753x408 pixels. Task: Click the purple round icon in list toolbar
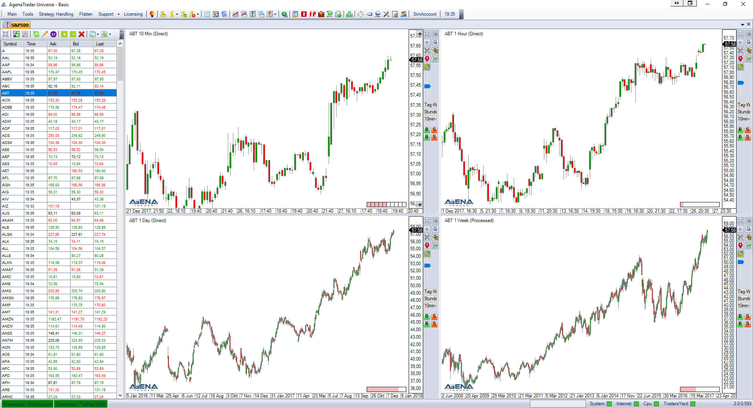(x=53, y=34)
